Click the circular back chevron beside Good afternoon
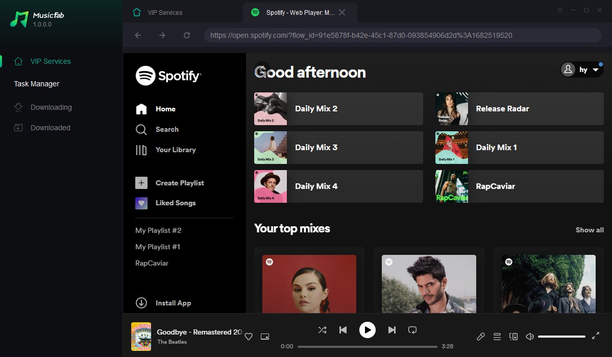612x357 pixels. coord(262,69)
